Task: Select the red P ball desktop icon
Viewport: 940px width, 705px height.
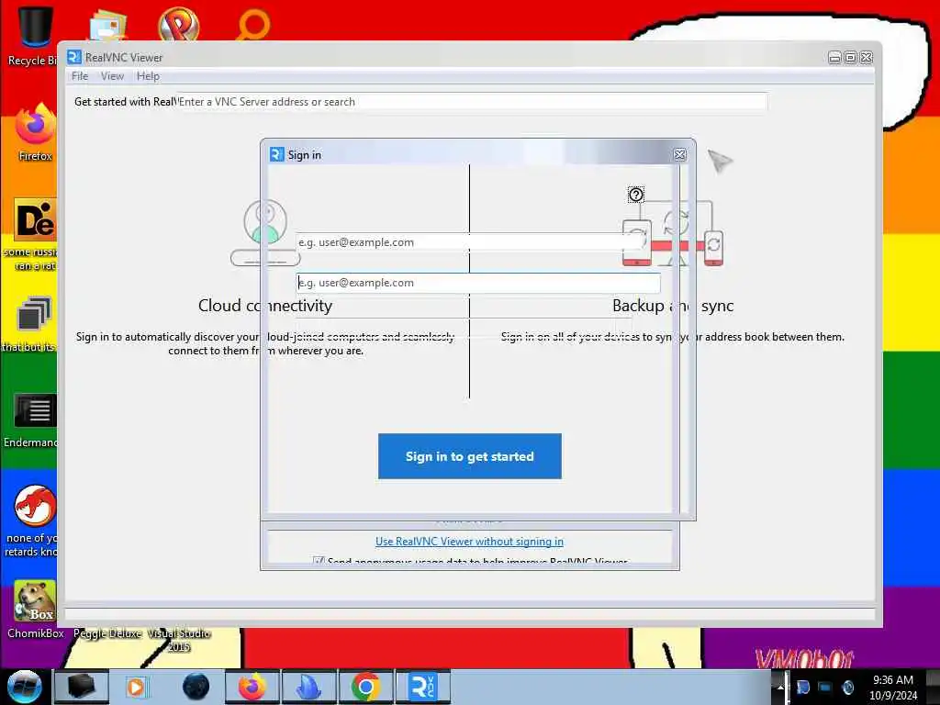Action: point(178,24)
